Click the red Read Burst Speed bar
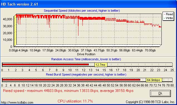This screenshot has height=105, width=177. coord(71,80)
